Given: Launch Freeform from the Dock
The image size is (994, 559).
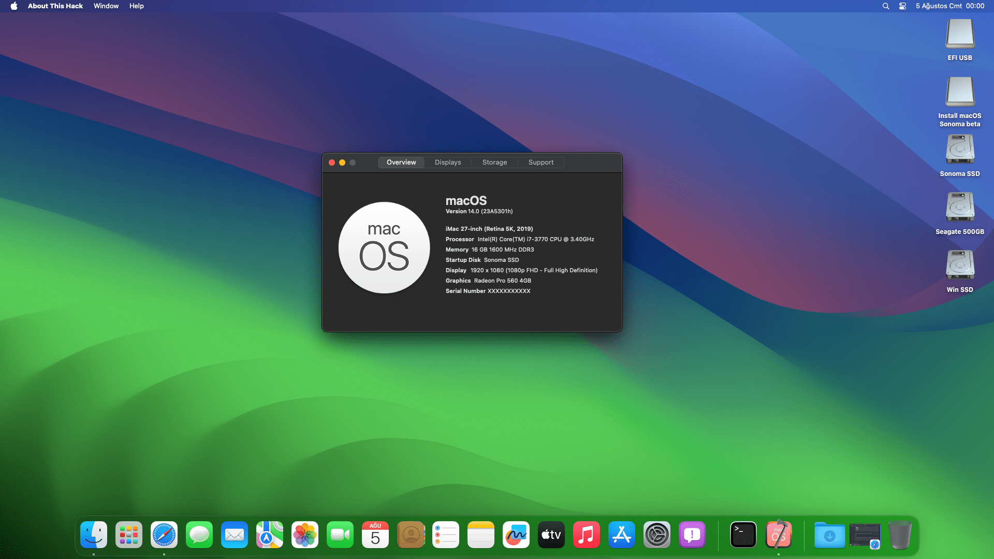Looking at the screenshot, I should point(516,535).
